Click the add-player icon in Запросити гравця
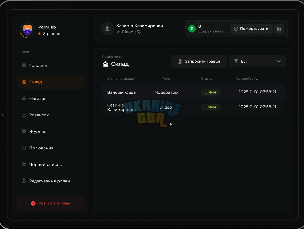Viewport: 304px width, 229px height. [x=180, y=61]
